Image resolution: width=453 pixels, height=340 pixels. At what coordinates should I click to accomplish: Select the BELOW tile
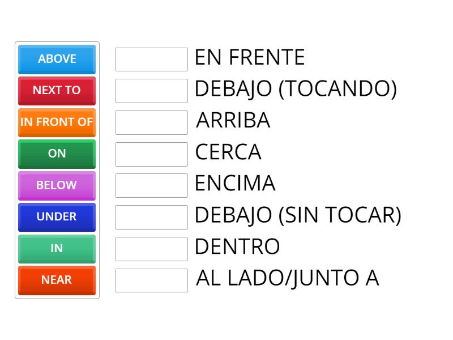click(57, 185)
